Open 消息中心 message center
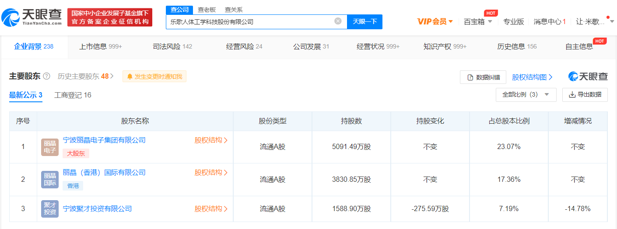The image size is (617, 229). [x=550, y=21]
